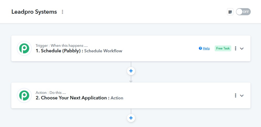Click the Action event label in step two
Screen dimensions: 261x127
tap(117, 98)
